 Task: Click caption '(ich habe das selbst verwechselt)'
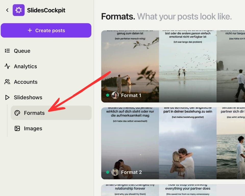point(130,121)
